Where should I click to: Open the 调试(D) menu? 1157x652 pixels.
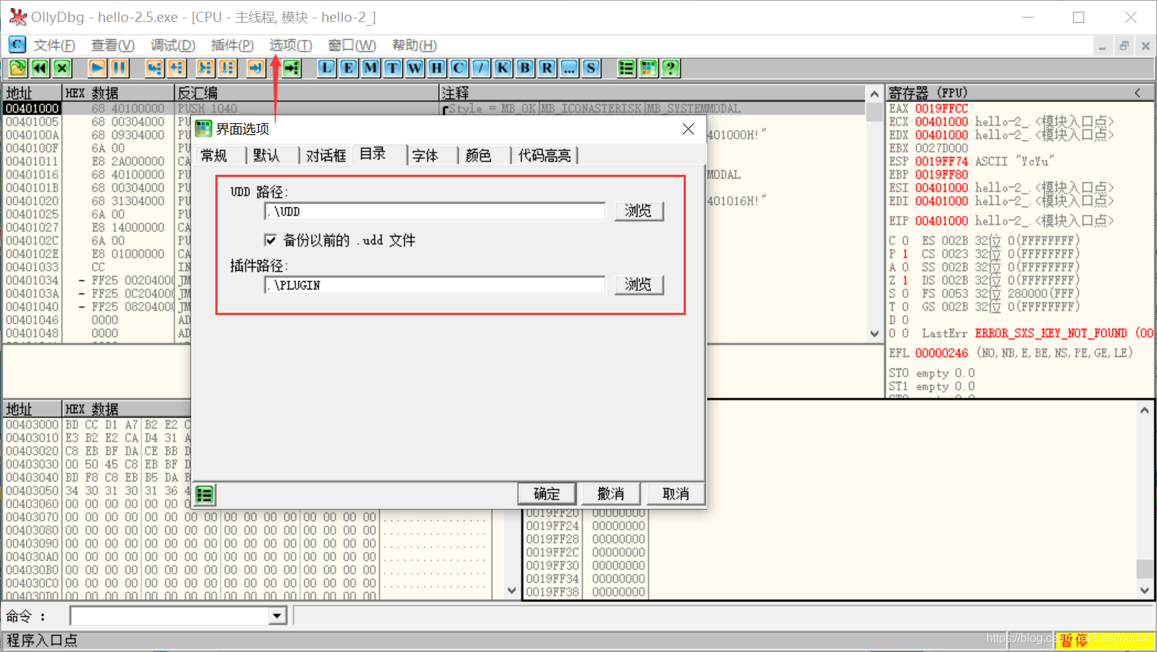(173, 46)
